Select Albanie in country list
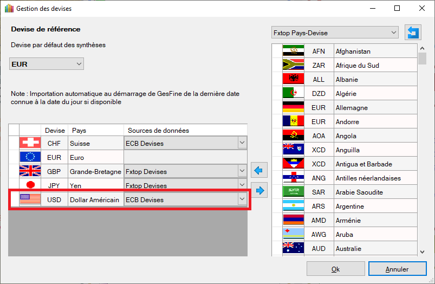Image resolution: width=435 pixels, height=284 pixels. pyautogui.click(x=375, y=79)
